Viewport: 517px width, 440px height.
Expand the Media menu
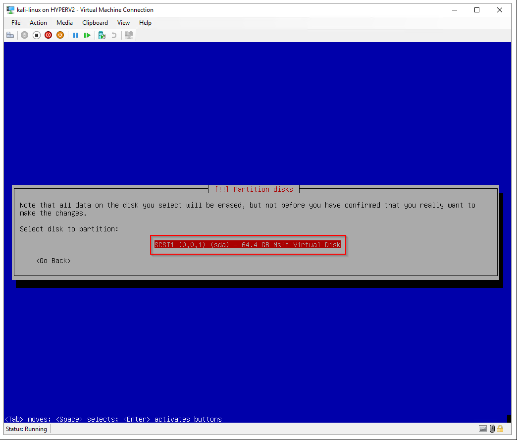coord(64,23)
